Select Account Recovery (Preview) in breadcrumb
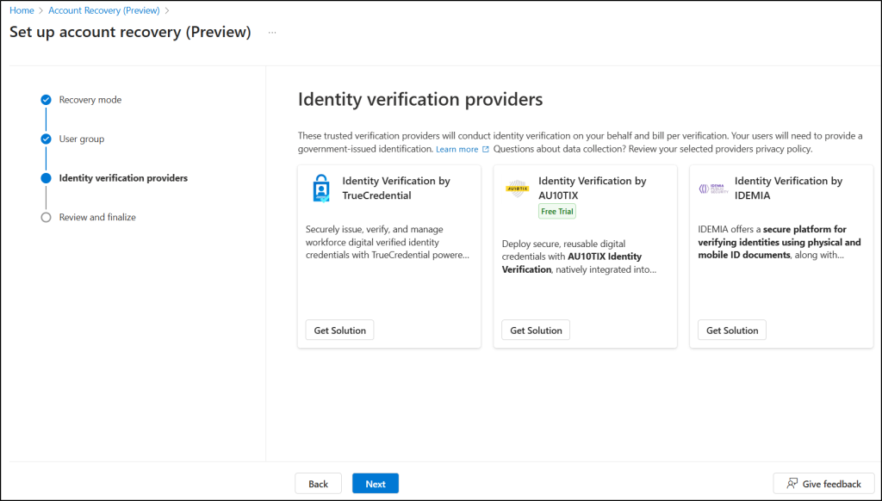 (x=103, y=10)
